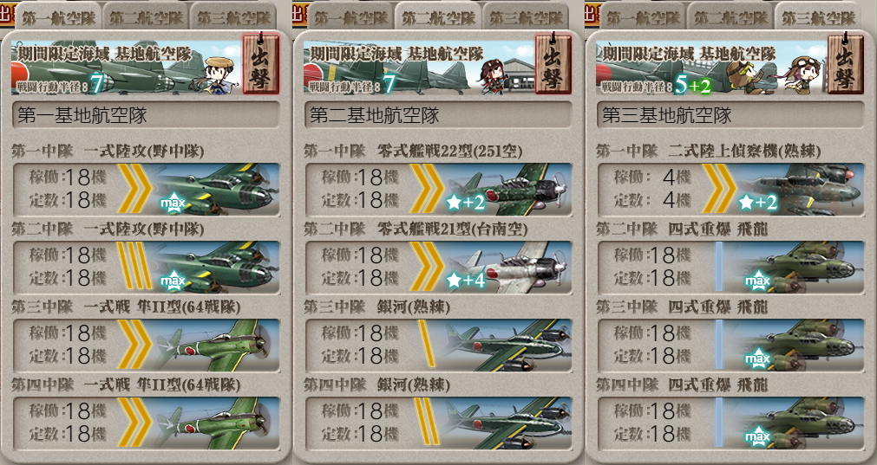Edit the 第二基地航空隊 name field
This screenshot has width=877, height=465.
pos(438,115)
